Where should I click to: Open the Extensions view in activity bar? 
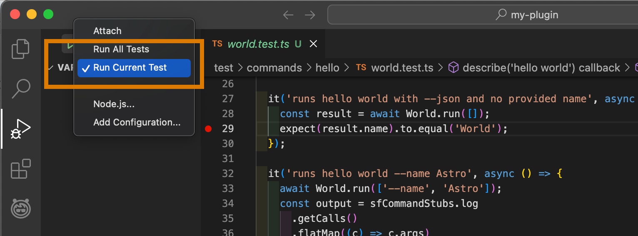click(20, 169)
